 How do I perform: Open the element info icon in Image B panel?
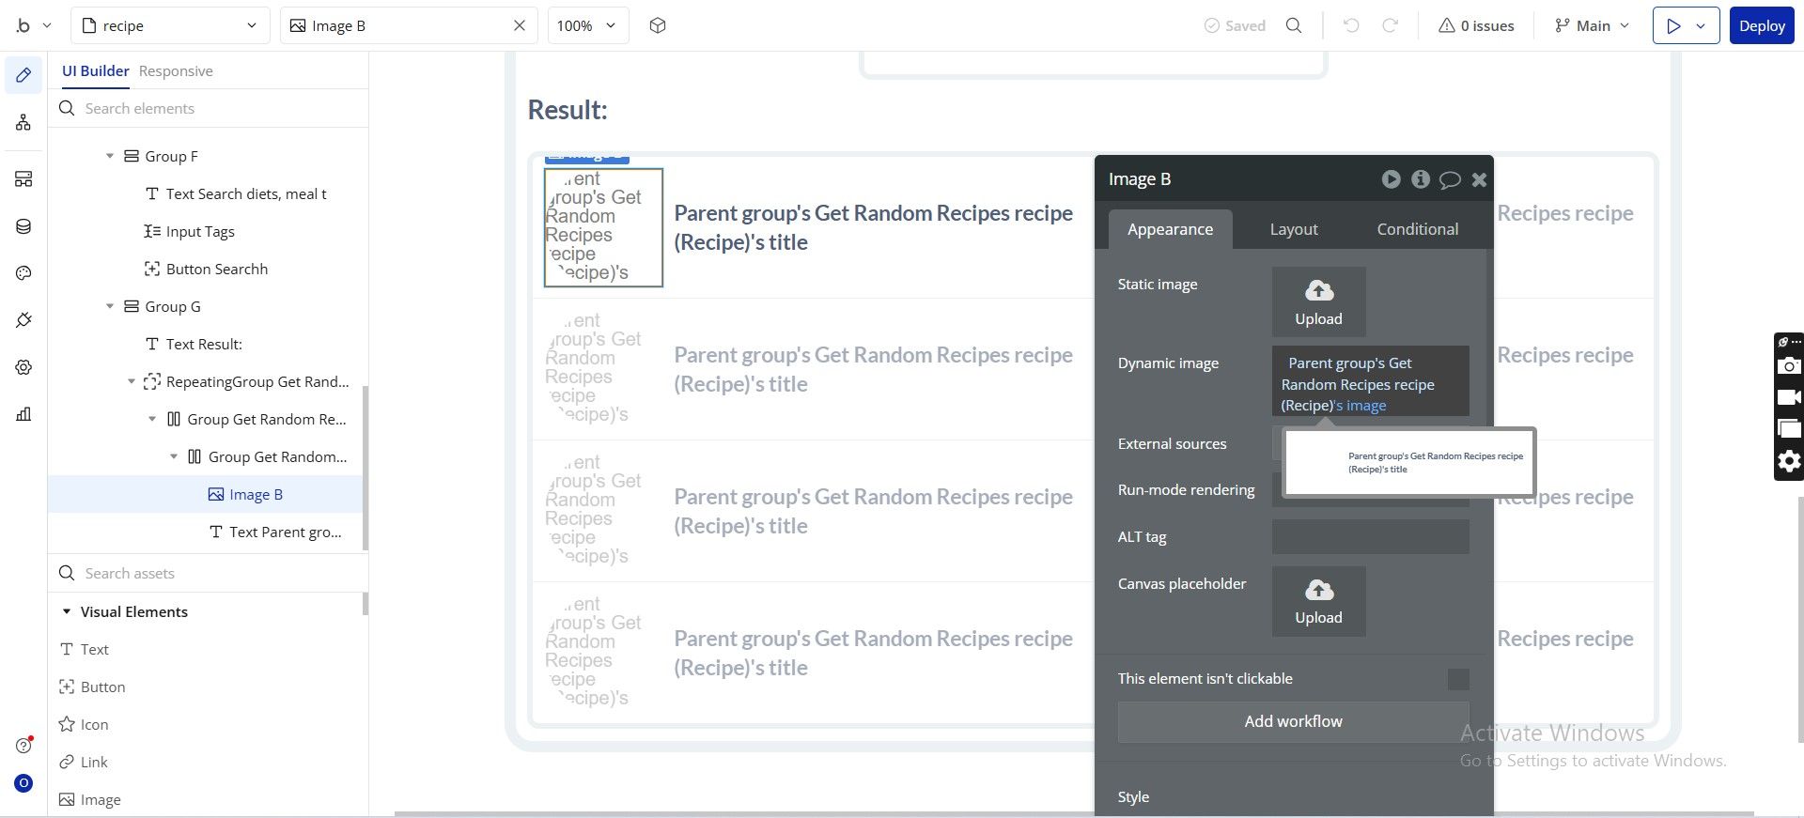(1421, 178)
